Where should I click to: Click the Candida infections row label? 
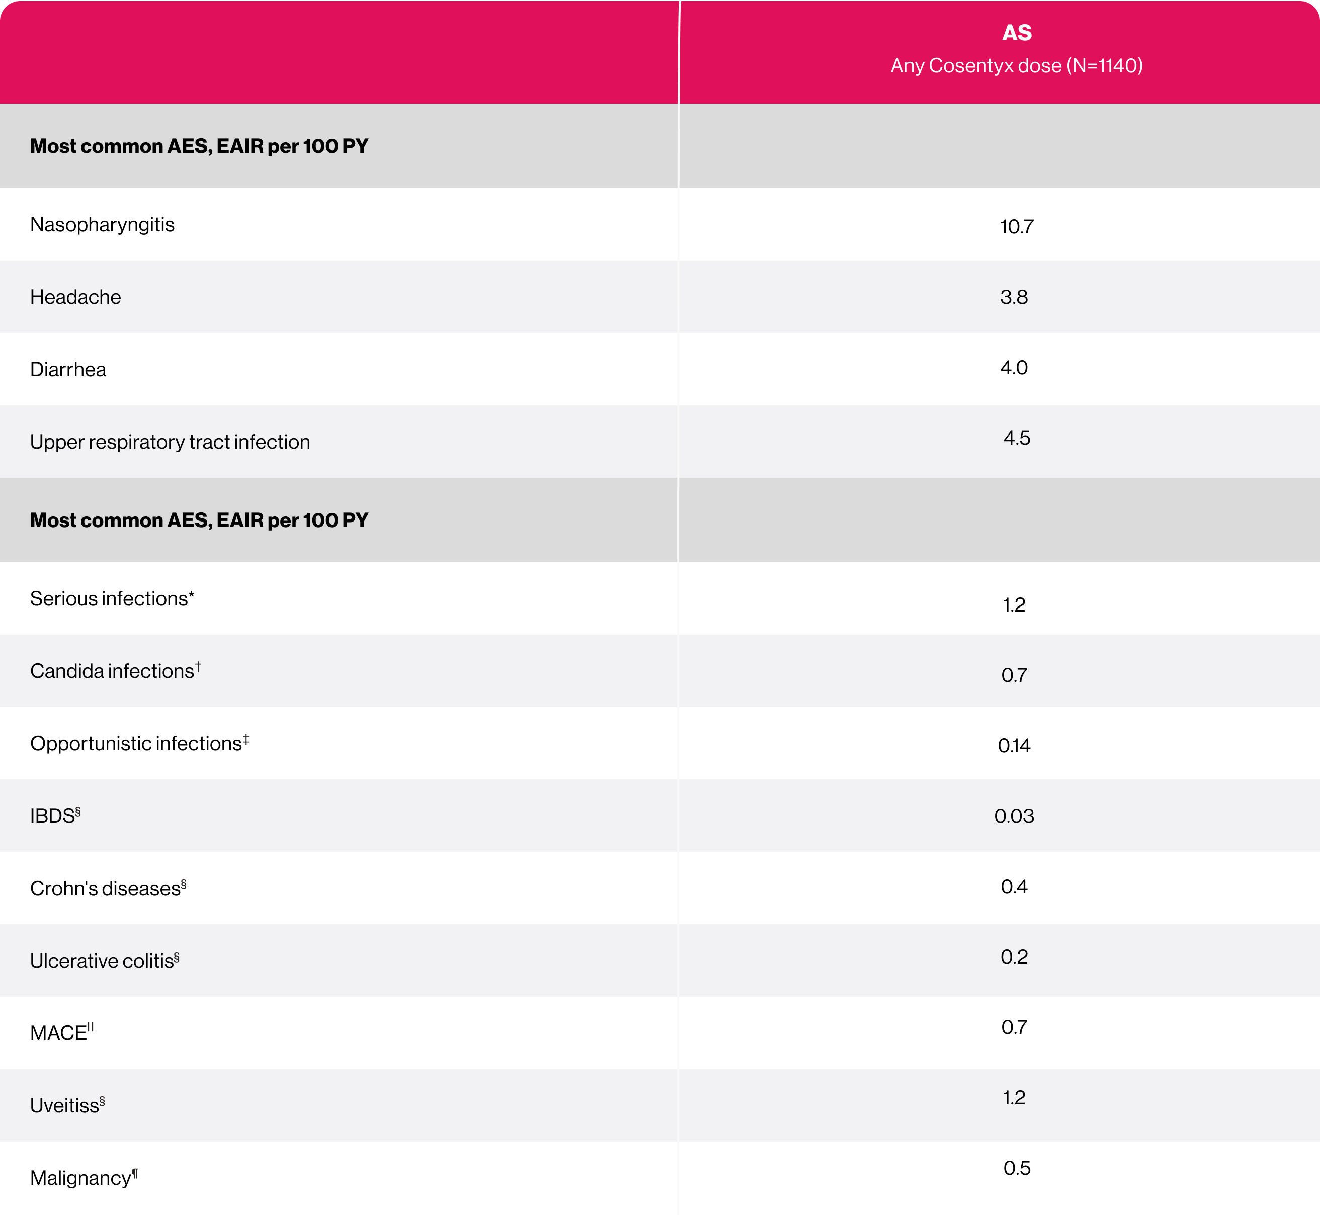(x=115, y=671)
